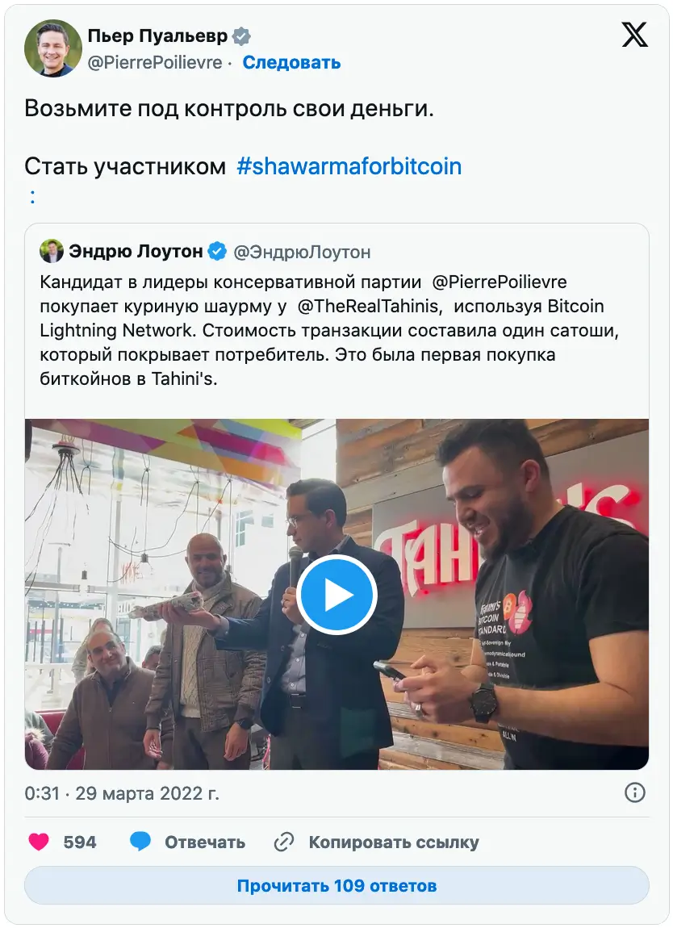Click the @PierrePoilievre handle under the name
The image size is (673, 928).
pyautogui.click(x=155, y=62)
